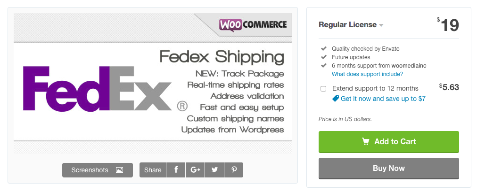Add the plugin to cart
This screenshot has width=477, height=192.
pos(388,142)
